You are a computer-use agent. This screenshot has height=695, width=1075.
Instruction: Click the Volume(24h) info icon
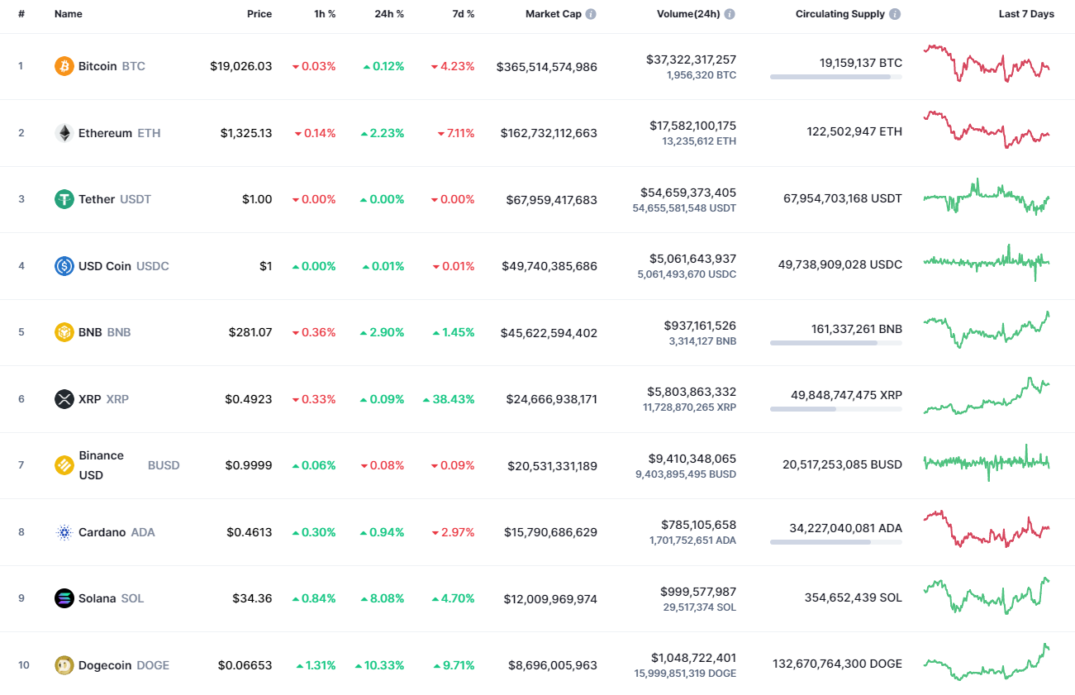pos(730,14)
